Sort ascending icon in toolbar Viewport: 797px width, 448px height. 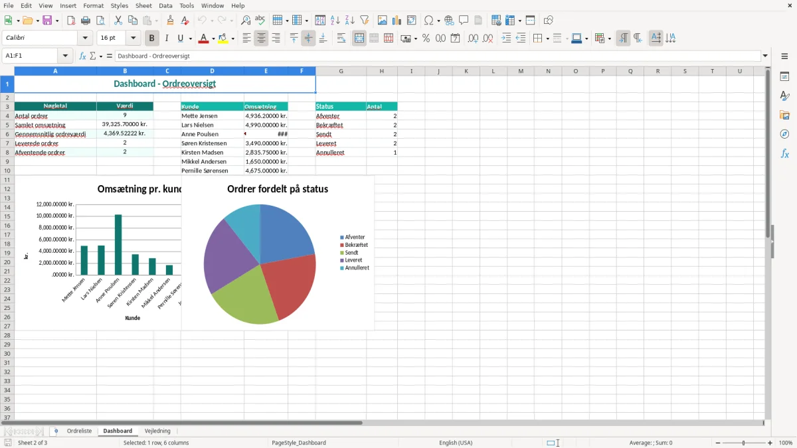tap(335, 21)
